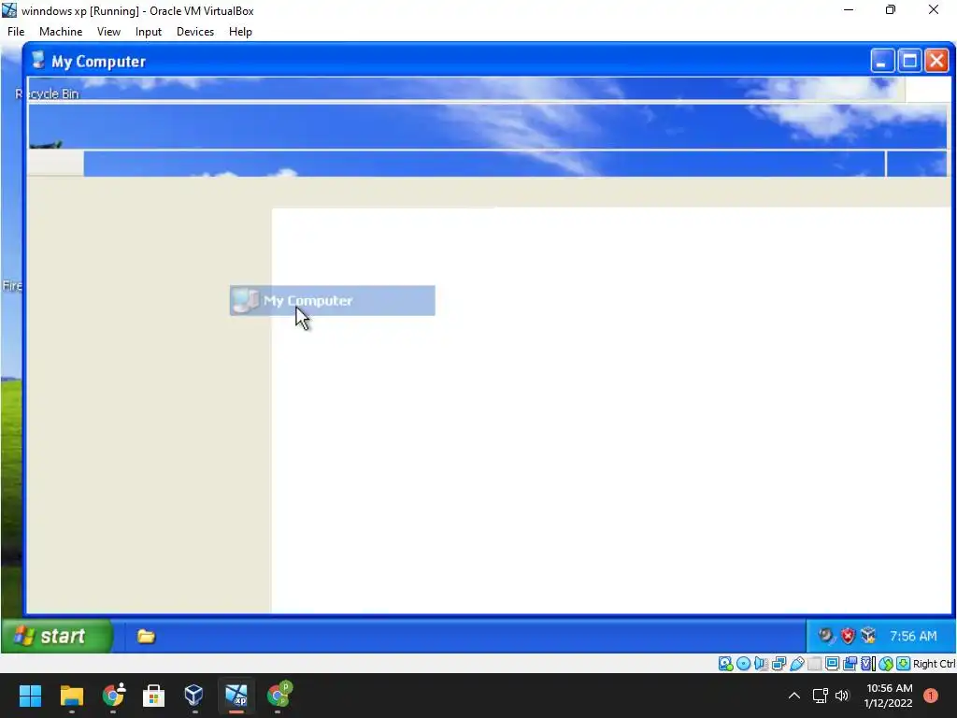Open the Input menu
This screenshot has height=718, width=957.
(x=149, y=32)
